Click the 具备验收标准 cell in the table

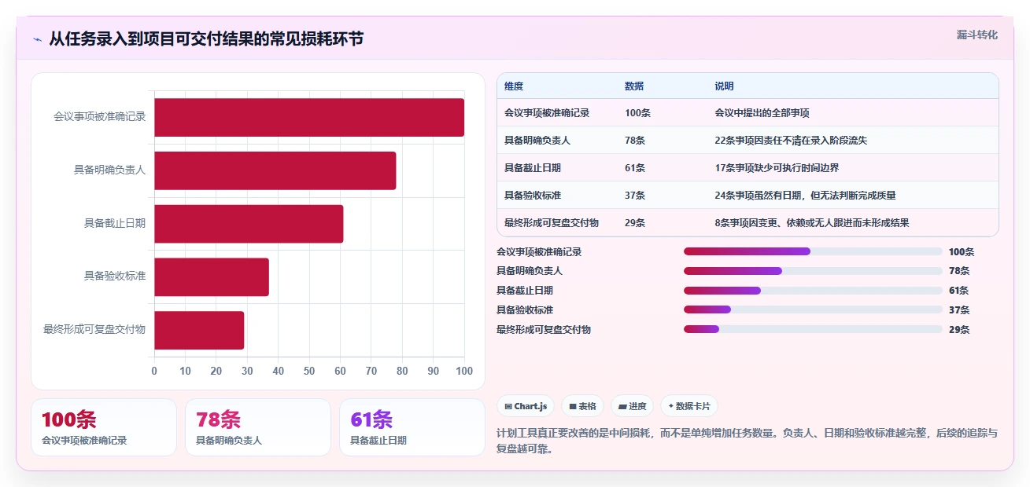[x=533, y=196]
